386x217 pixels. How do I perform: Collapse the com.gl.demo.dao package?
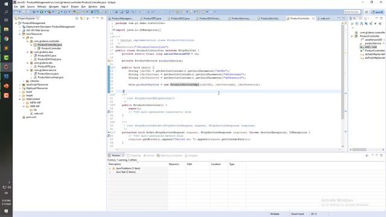[x=28, y=52]
